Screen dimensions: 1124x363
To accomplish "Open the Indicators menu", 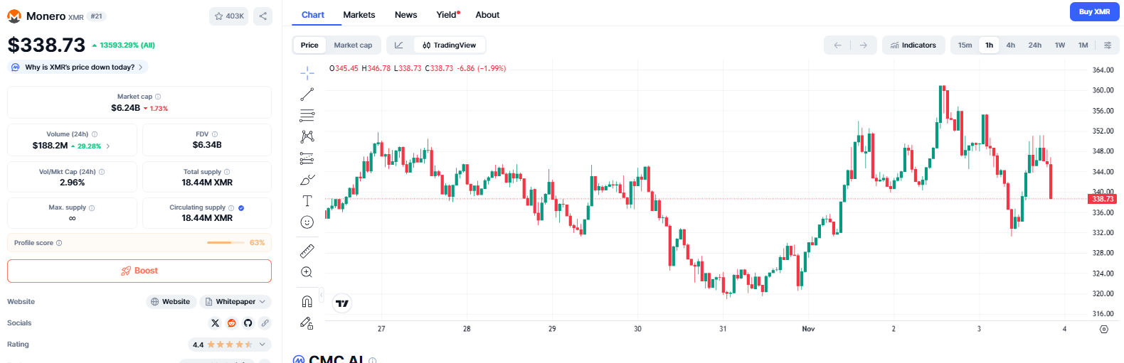I will 913,45.
